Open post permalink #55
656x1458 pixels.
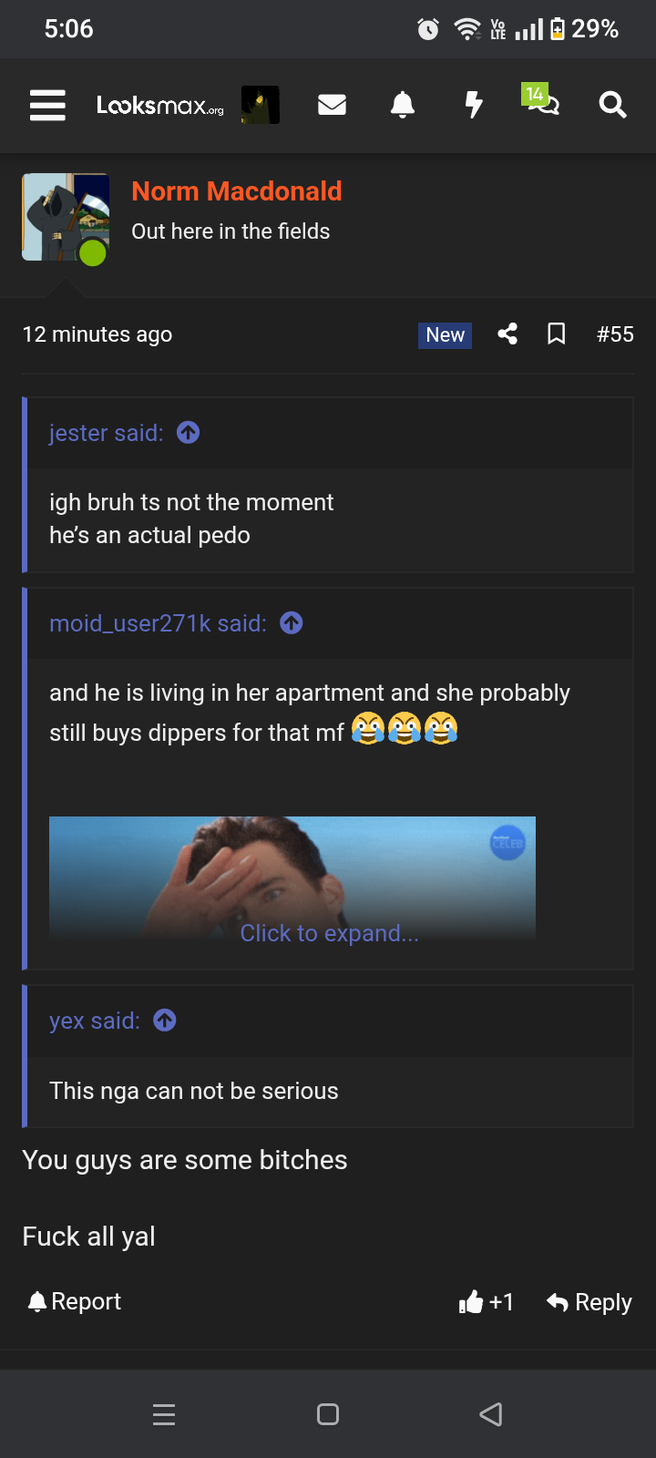pyautogui.click(x=615, y=334)
